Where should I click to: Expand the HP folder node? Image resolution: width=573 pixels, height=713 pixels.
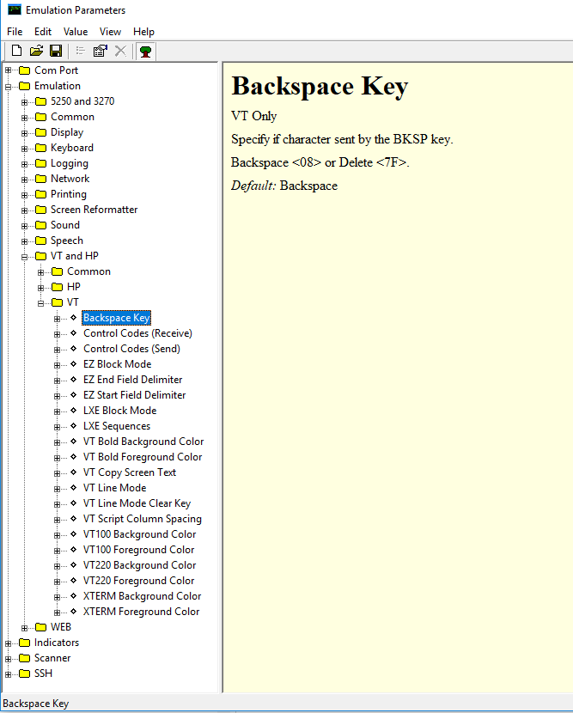click(41, 287)
